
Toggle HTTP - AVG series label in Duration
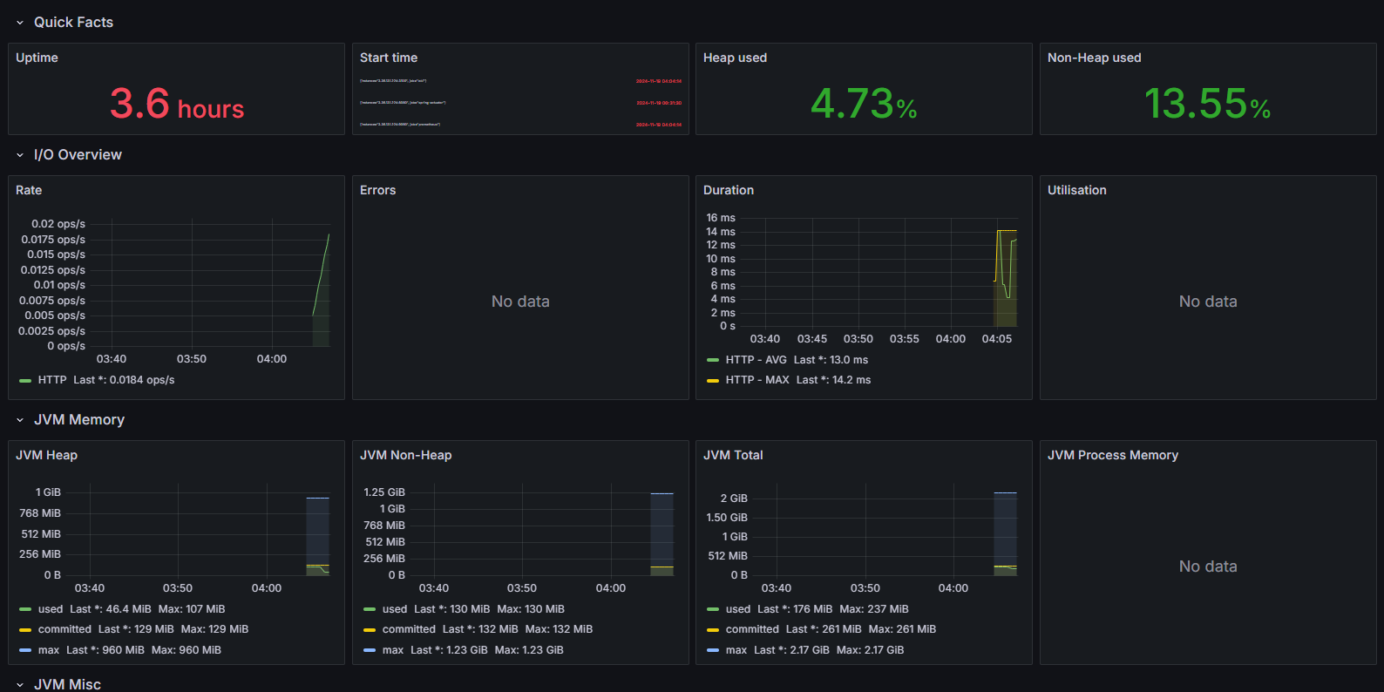(756, 360)
